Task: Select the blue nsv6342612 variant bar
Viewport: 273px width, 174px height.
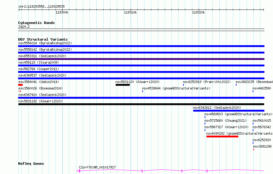Action: tap(229, 111)
